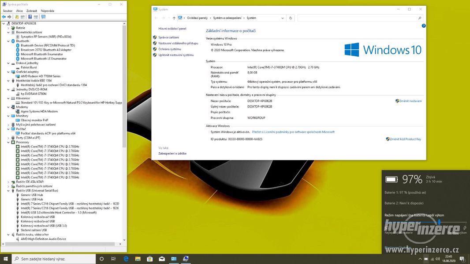Select the Patriot Burst disk drive

[29, 68]
